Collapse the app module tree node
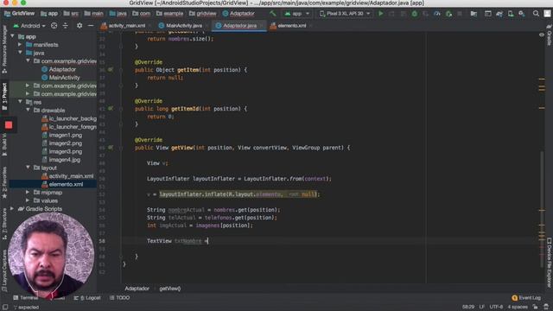Screen dimensions: 553x311 pos(13,36)
